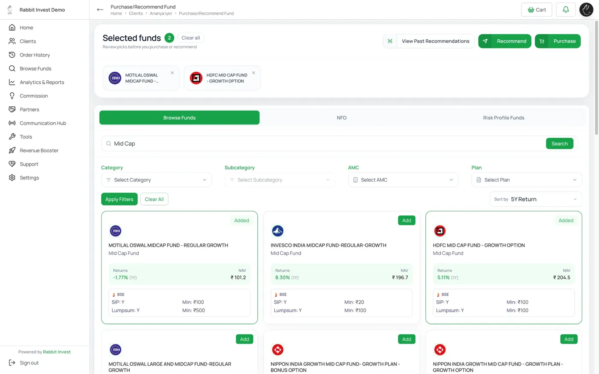
Task: Remove Motilal Oswal Midcap Fund chip
Action: pyautogui.click(x=172, y=73)
